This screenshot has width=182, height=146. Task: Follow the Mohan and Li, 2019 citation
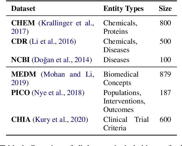(x=69, y=74)
